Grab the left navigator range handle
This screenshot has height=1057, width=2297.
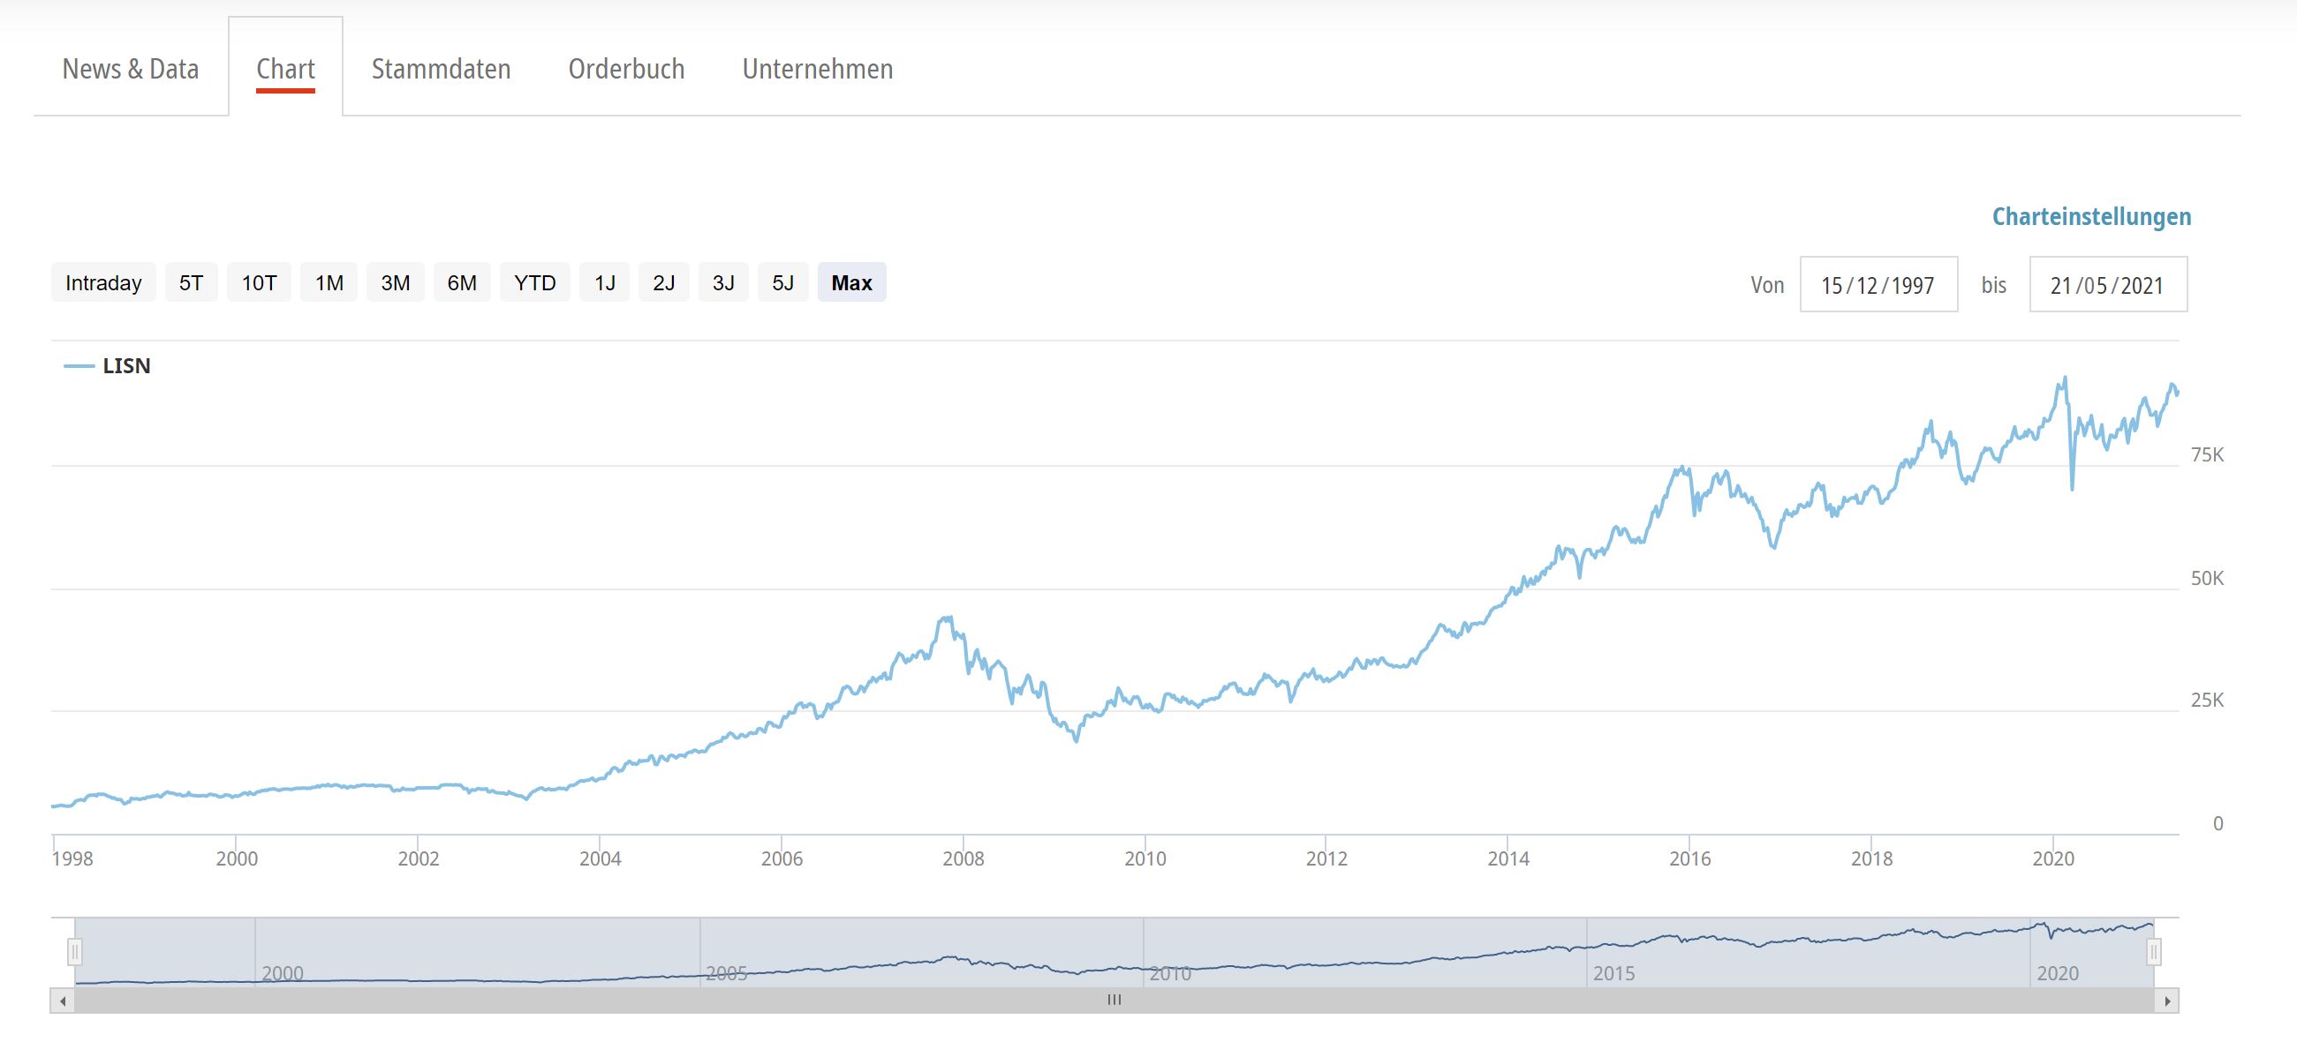[x=75, y=953]
